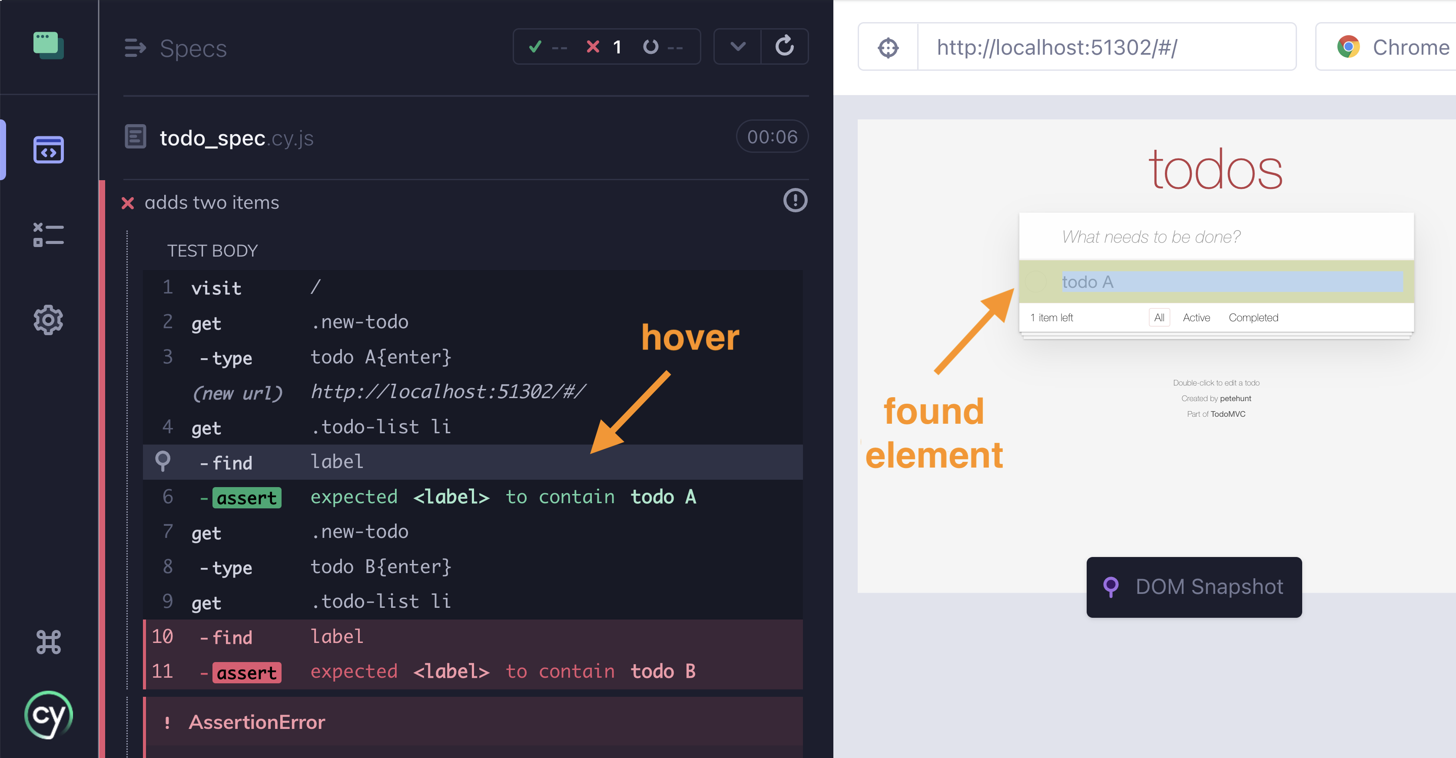Select the Completed filter
The height and width of the screenshot is (758, 1456).
(1253, 317)
